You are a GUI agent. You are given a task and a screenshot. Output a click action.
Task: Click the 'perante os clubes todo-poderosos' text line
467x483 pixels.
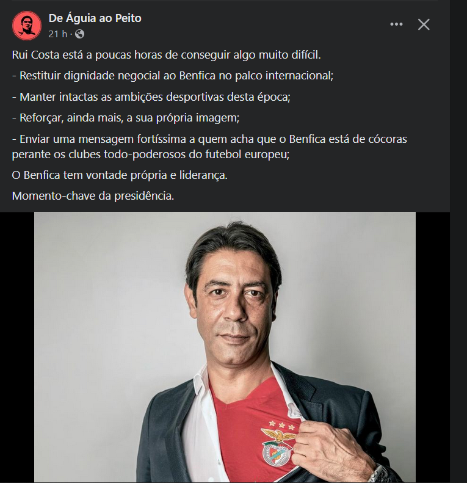pyautogui.click(x=151, y=154)
